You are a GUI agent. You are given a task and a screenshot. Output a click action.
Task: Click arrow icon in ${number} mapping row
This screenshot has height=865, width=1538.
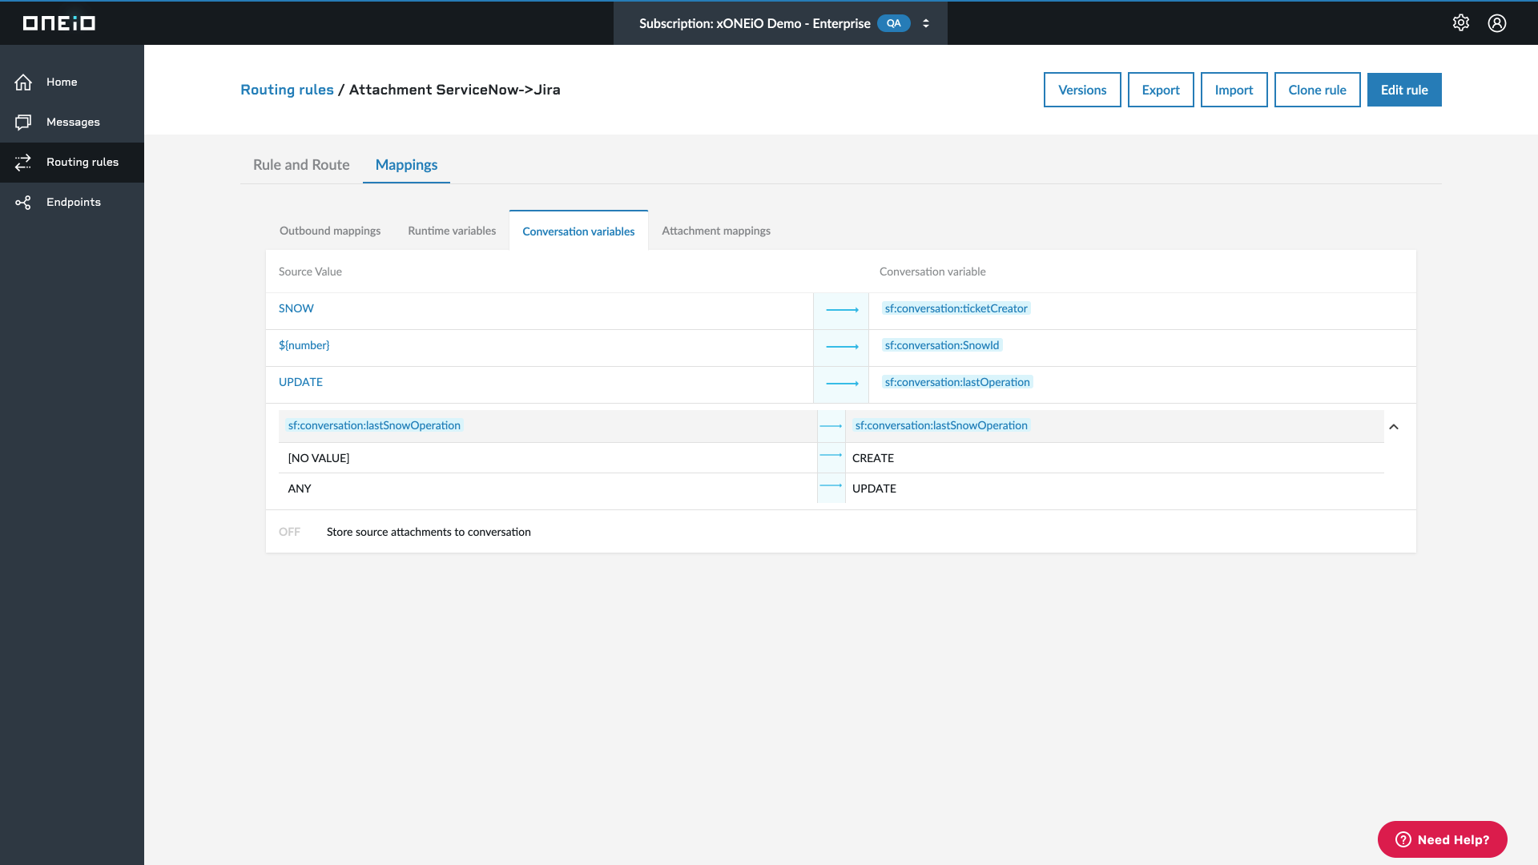(x=842, y=346)
